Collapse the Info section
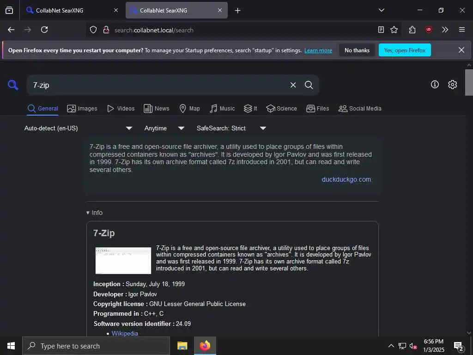Image resolution: width=473 pixels, height=355 pixels. (x=94, y=213)
